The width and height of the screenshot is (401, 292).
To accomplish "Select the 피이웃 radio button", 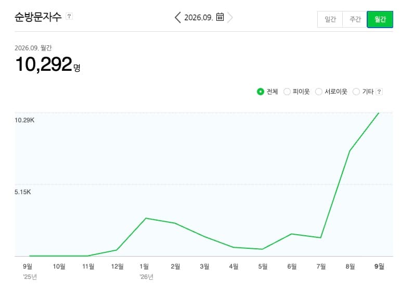I will (x=287, y=92).
